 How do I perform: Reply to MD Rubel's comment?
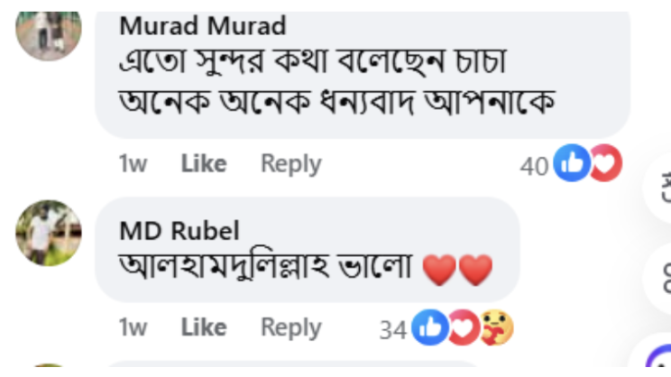pyautogui.click(x=290, y=328)
